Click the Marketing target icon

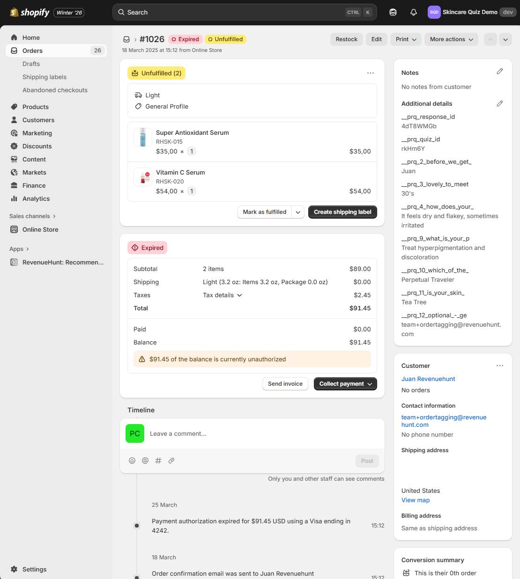point(14,133)
